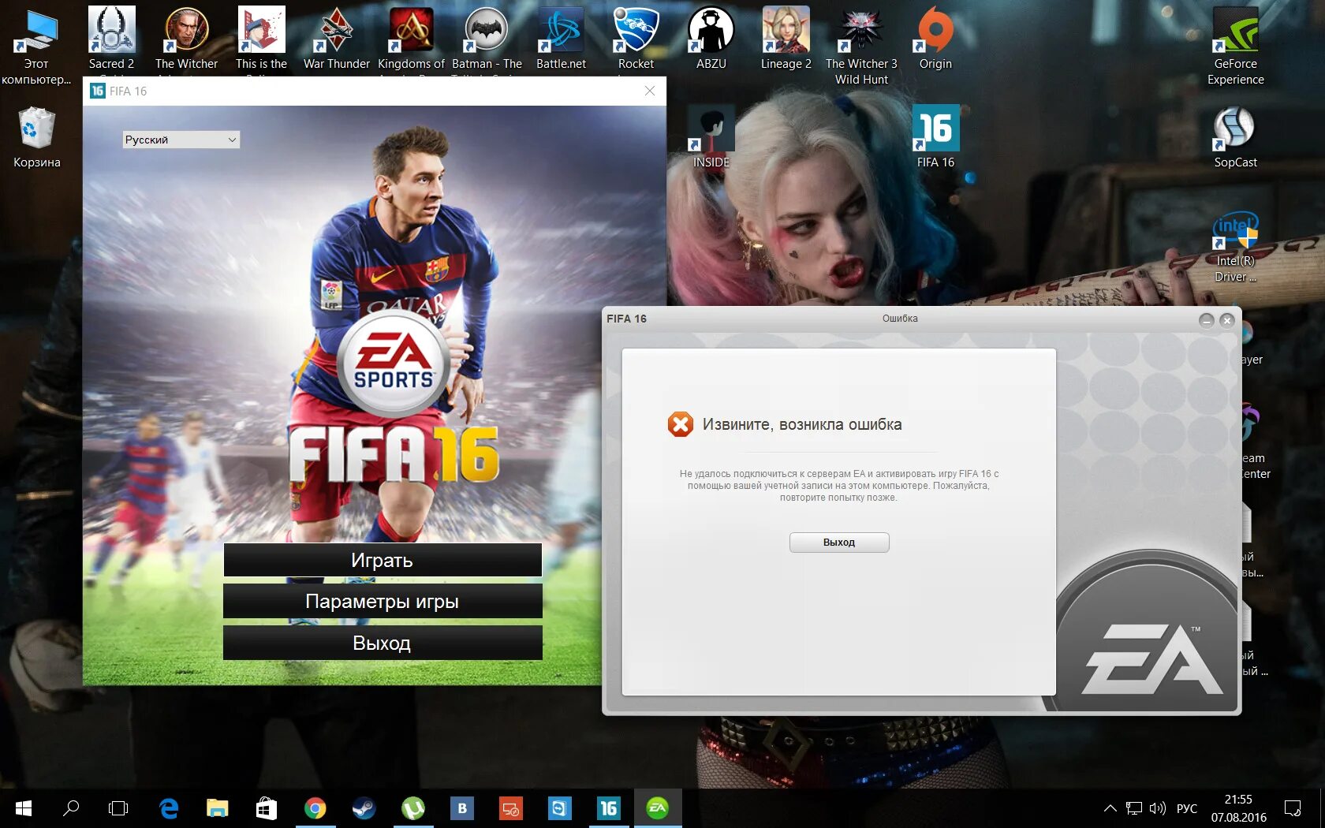Switch the РУС input language indicator

1187,808
